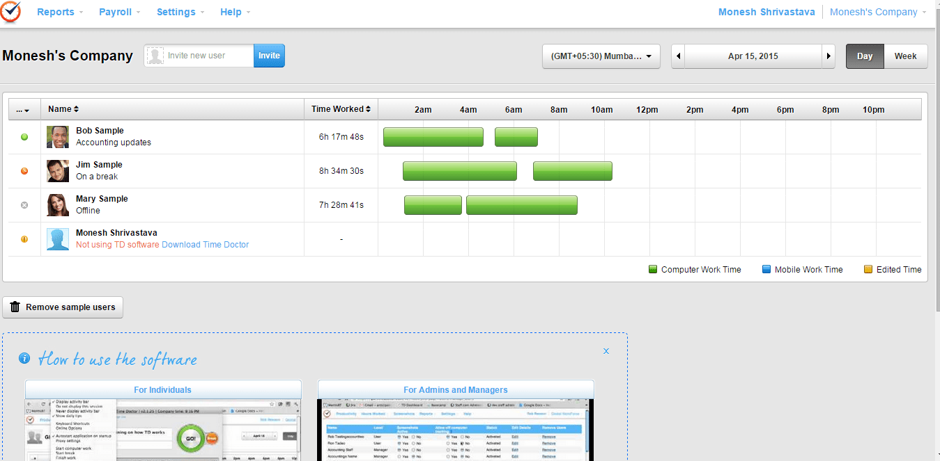The image size is (940, 461).
Task: Click Monesh Shrivastava user name link at top
Action: 766,12
